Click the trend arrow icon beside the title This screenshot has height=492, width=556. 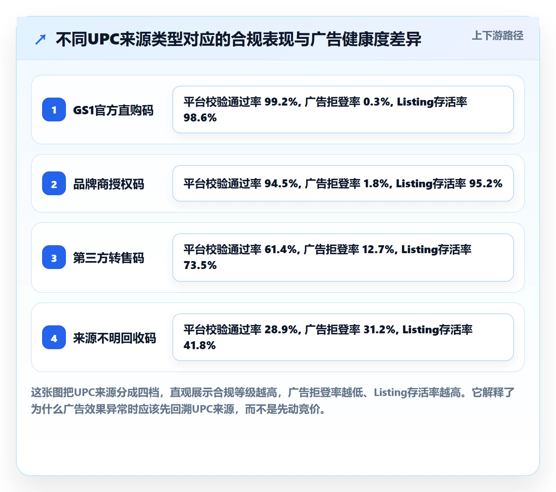[x=41, y=39]
